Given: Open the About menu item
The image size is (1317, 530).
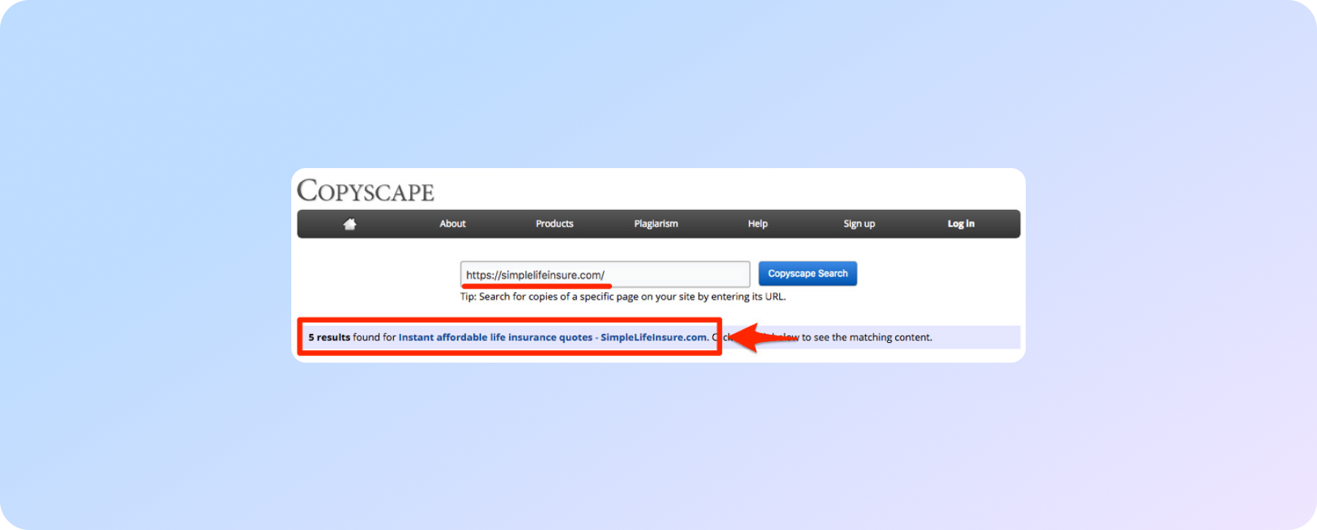Looking at the screenshot, I should (452, 224).
